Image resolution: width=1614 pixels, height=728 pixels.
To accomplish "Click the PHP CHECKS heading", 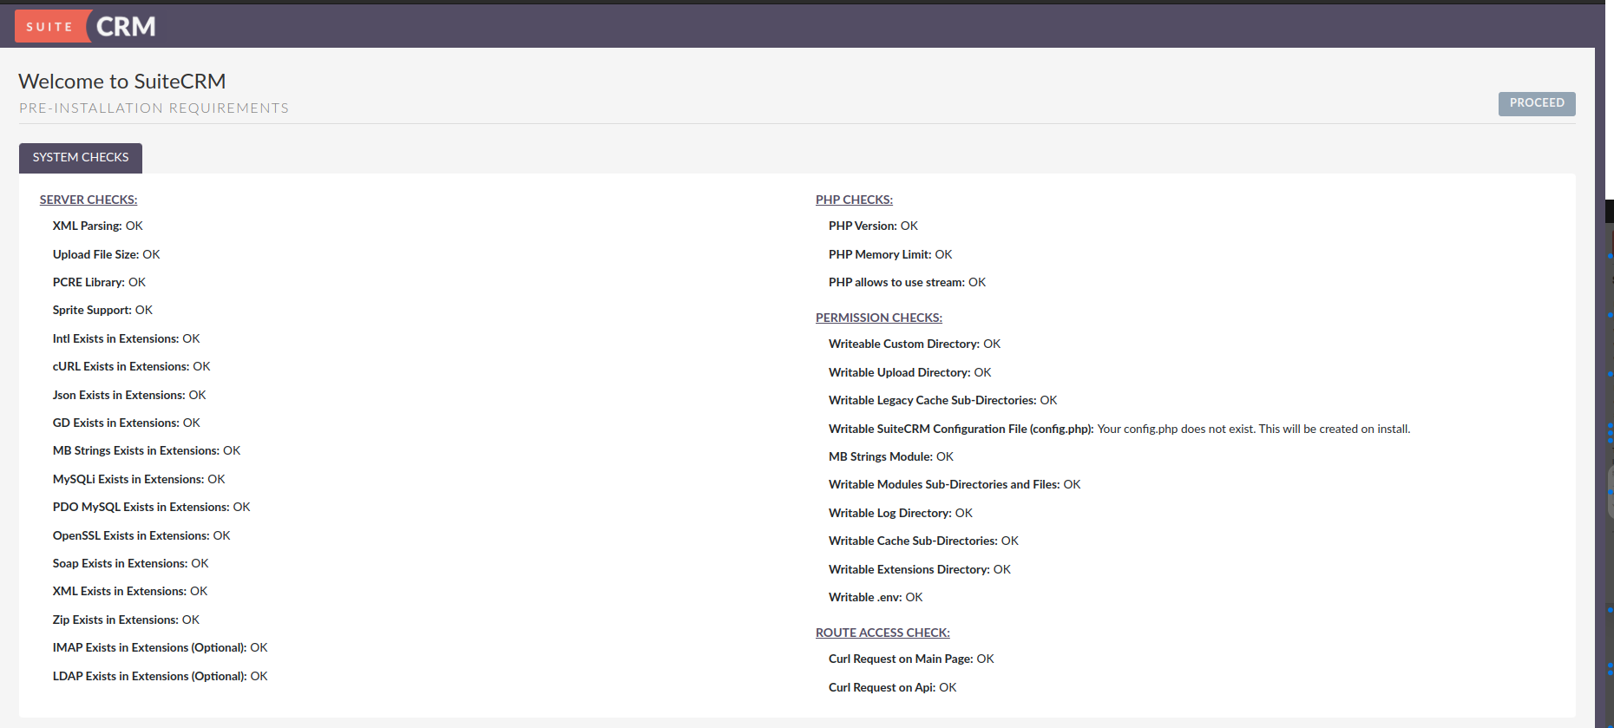I will 854,200.
